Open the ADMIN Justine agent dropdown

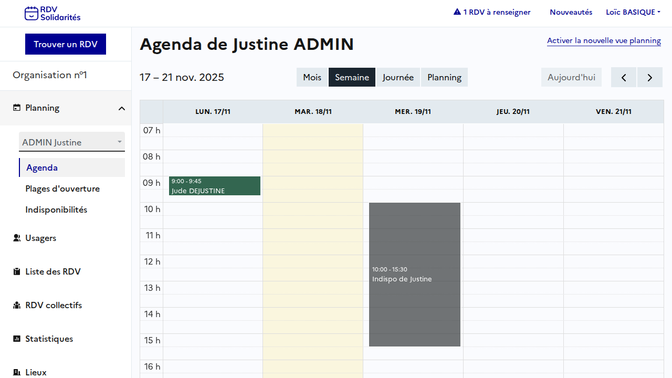[72, 142]
